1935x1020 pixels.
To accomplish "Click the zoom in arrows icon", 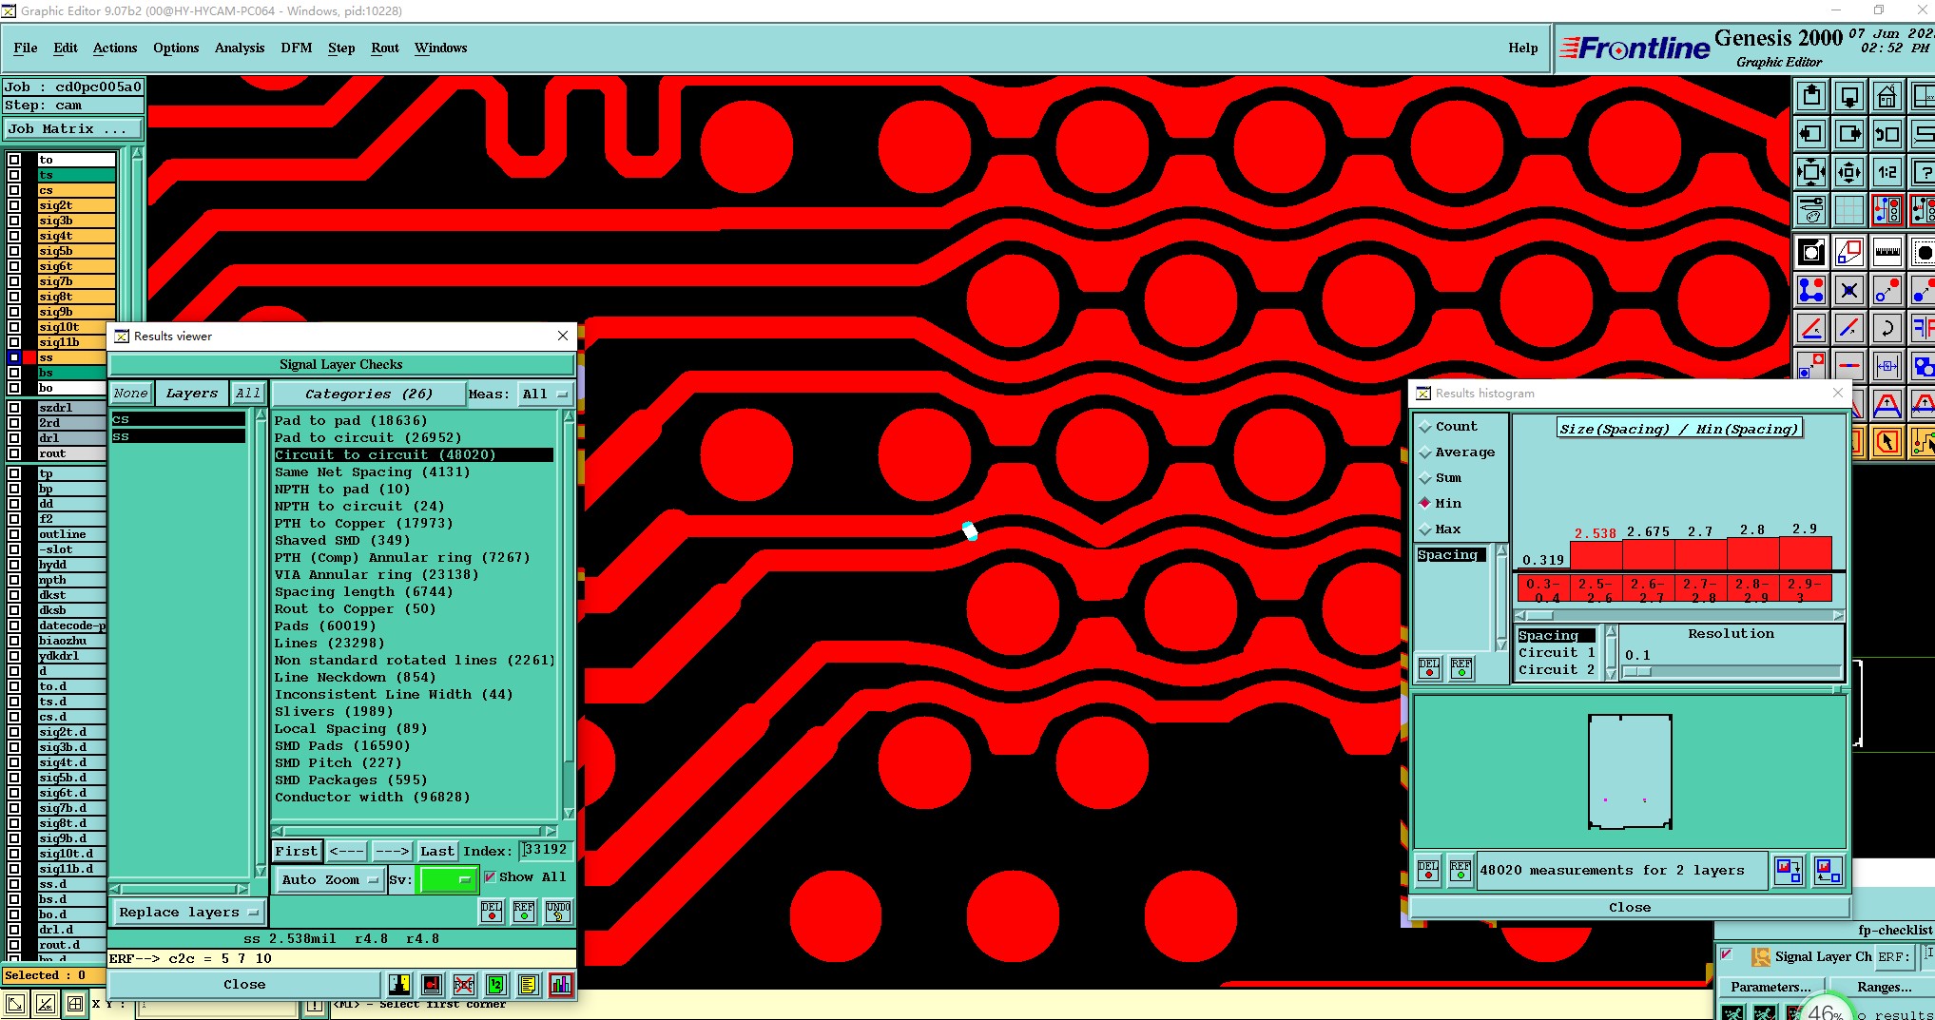I will [x=1849, y=172].
